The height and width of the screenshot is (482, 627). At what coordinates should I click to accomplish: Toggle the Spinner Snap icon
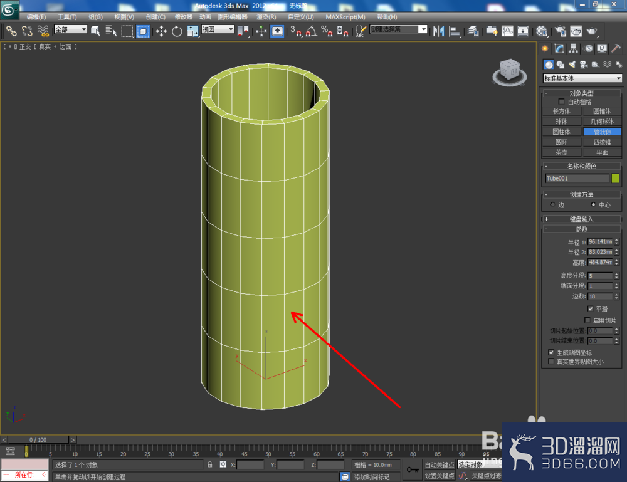(342, 31)
